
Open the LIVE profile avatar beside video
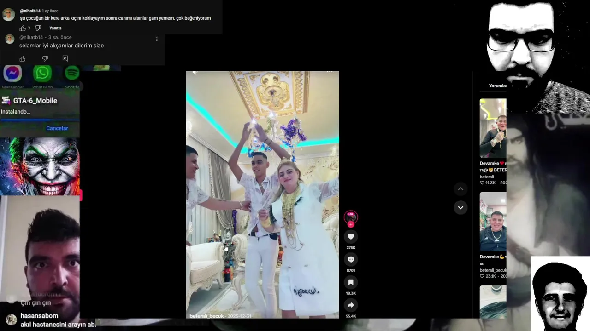(351, 217)
